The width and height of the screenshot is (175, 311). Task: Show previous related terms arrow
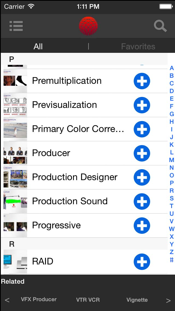coord(7,300)
